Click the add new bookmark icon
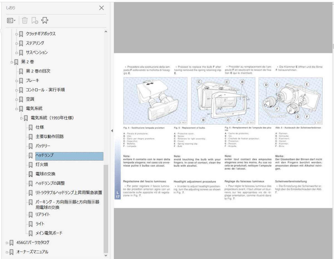This screenshot has height=259, width=334. tap(35, 20)
